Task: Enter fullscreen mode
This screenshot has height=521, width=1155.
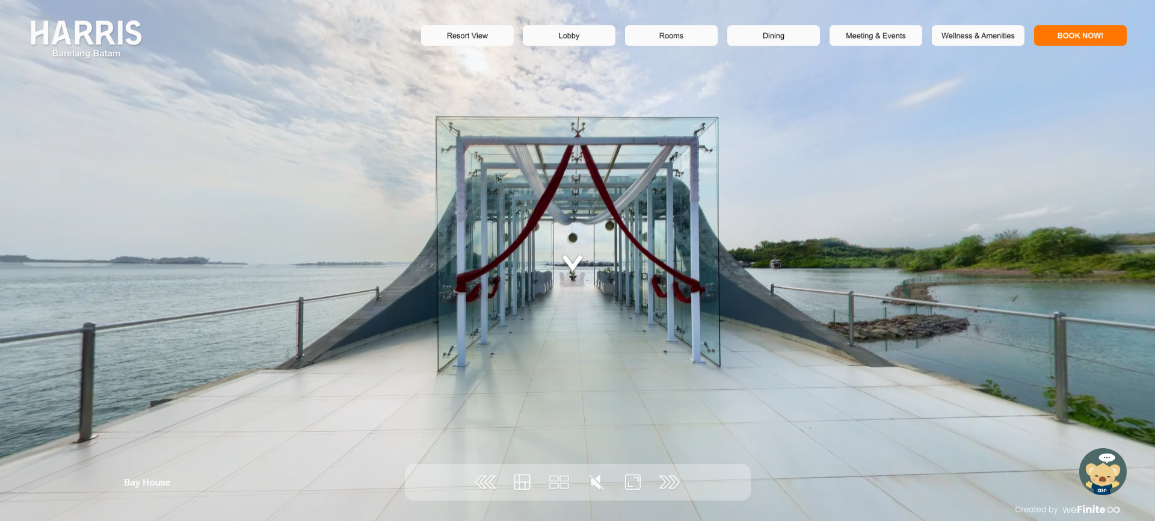Action: click(x=633, y=482)
